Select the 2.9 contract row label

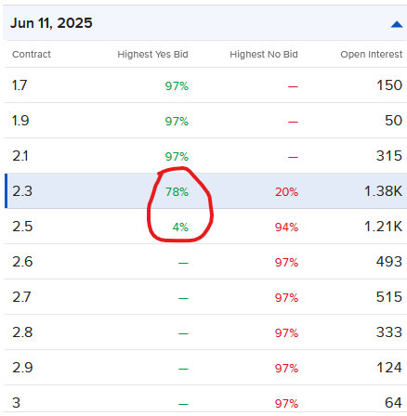pyautogui.click(x=22, y=368)
